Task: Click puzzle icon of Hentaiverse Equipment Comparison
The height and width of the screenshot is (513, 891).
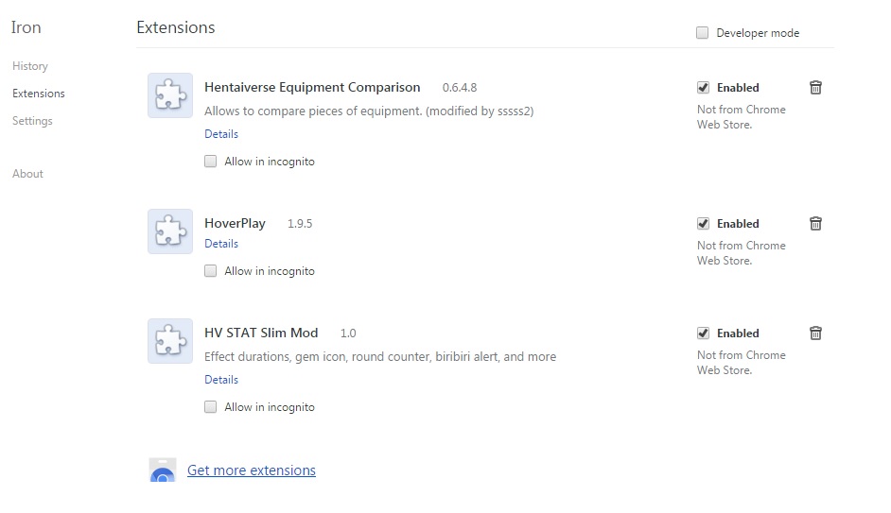Action: 170,95
